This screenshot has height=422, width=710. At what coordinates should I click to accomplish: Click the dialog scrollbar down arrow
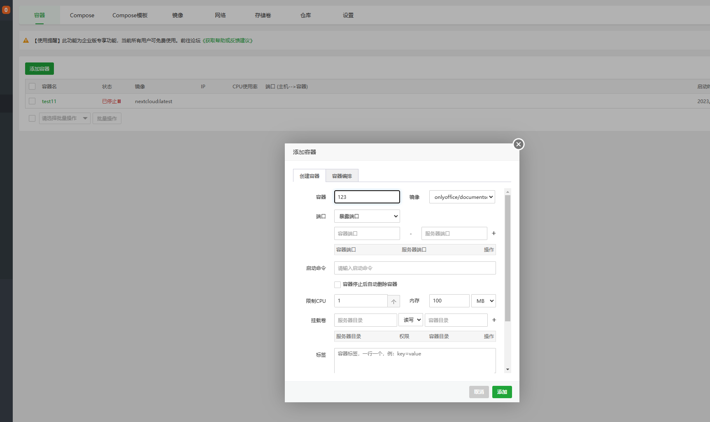point(507,369)
